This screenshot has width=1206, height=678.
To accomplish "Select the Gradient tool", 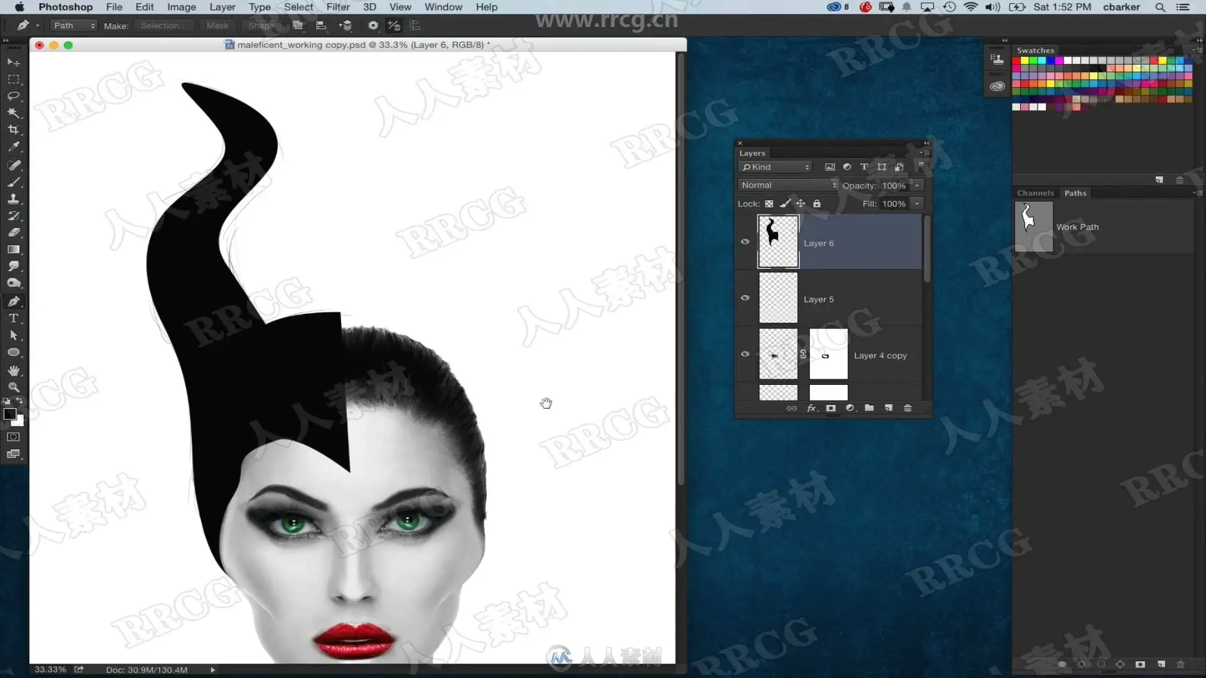I will pos(13,250).
